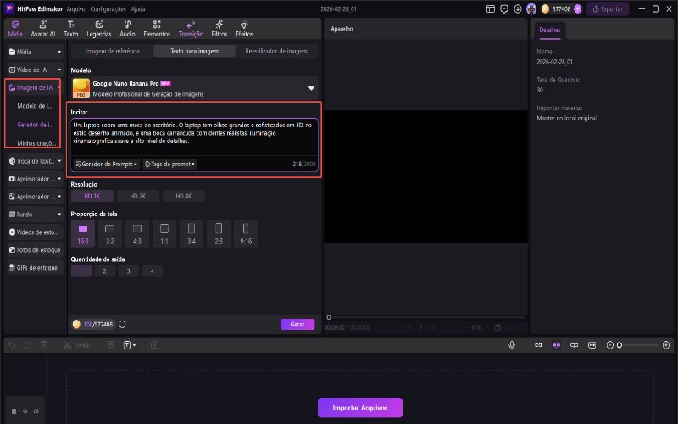The width and height of the screenshot is (678, 424).
Task: Click the Importar Arquivos button
Action: click(x=360, y=407)
